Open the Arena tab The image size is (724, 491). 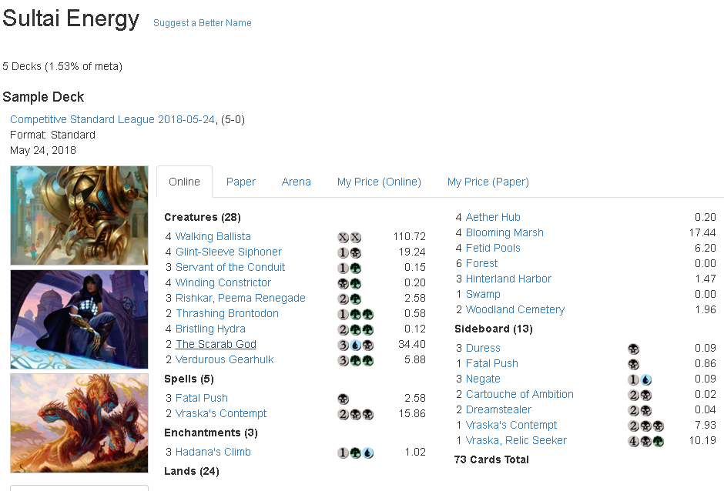click(296, 182)
